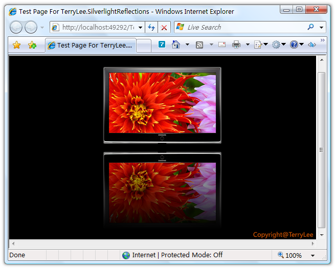Open the Help question mark menu
The width and height of the screenshot is (335, 268).
click(x=297, y=44)
